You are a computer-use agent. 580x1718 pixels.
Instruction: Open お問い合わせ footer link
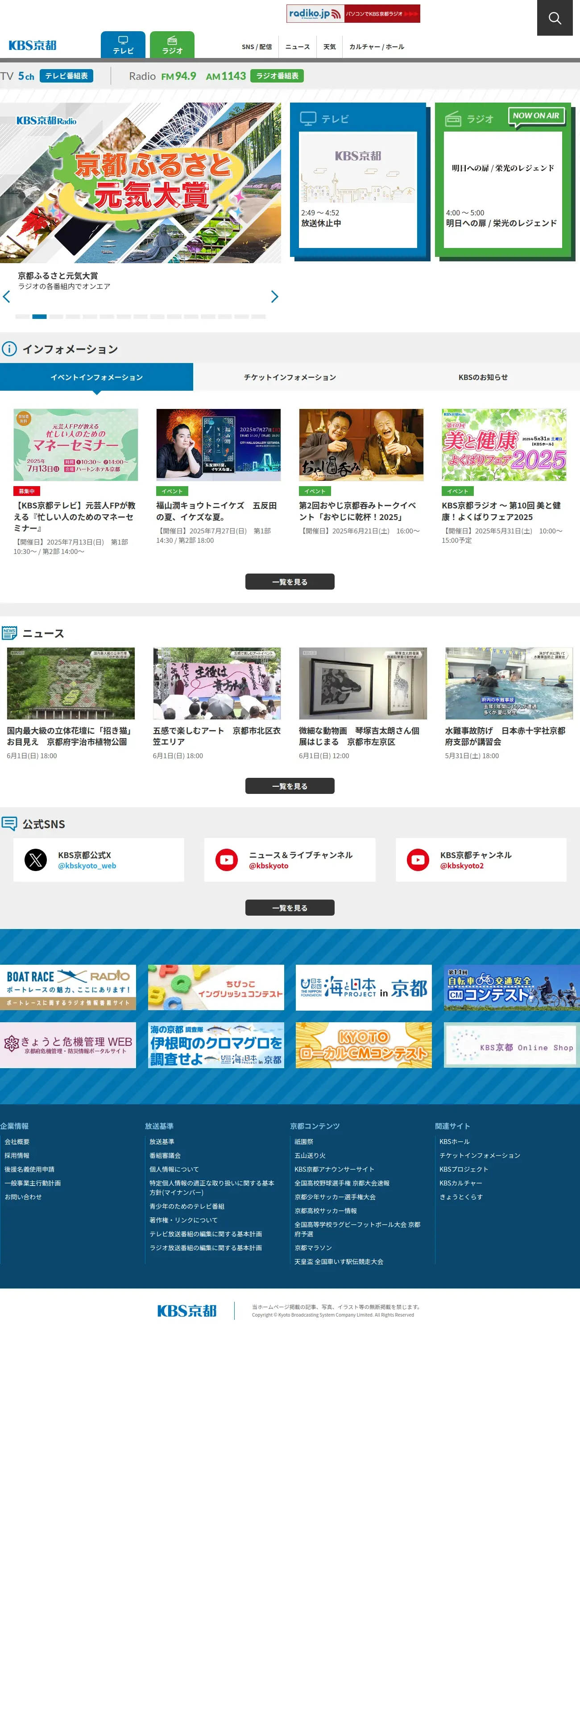point(23,1197)
